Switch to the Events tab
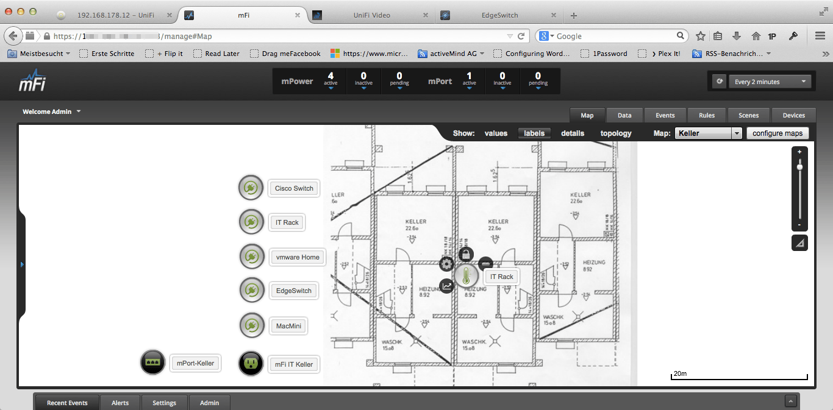This screenshot has height=410, width=833. (665, 115)
